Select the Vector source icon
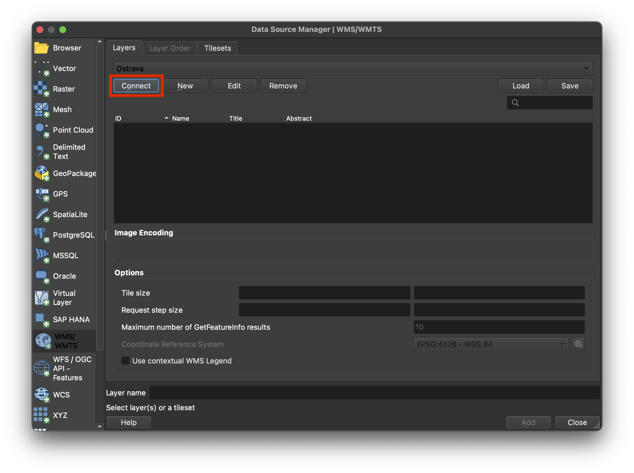634x473 pixels. click(x=42, y=68)
